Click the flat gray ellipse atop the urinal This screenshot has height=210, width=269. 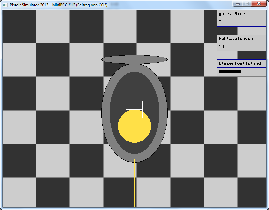[134, 59]
